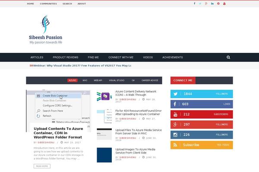Open the Videos navigation item
The height and width of the screenshot is (172, 259).
pyautogui.click(x=148, y=57)
